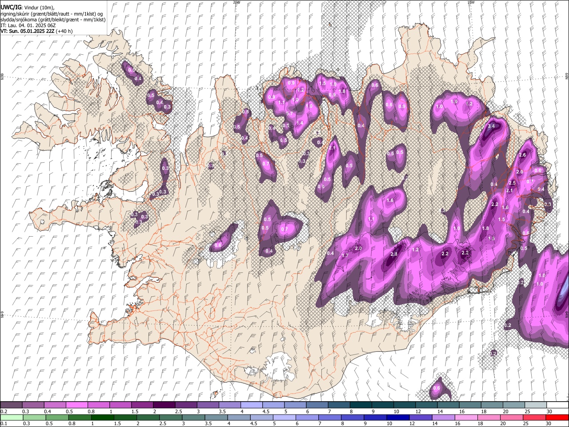Click the lavender 4–4.5 legend swatch in purple row
The width and height of the screenshot is (569, 427).
251,405
